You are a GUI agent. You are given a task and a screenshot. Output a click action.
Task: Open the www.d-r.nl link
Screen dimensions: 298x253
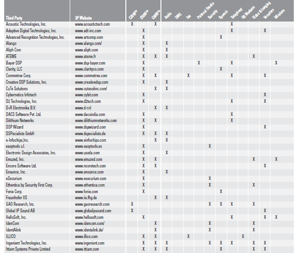pyautogui.click(x=83, y=108)
